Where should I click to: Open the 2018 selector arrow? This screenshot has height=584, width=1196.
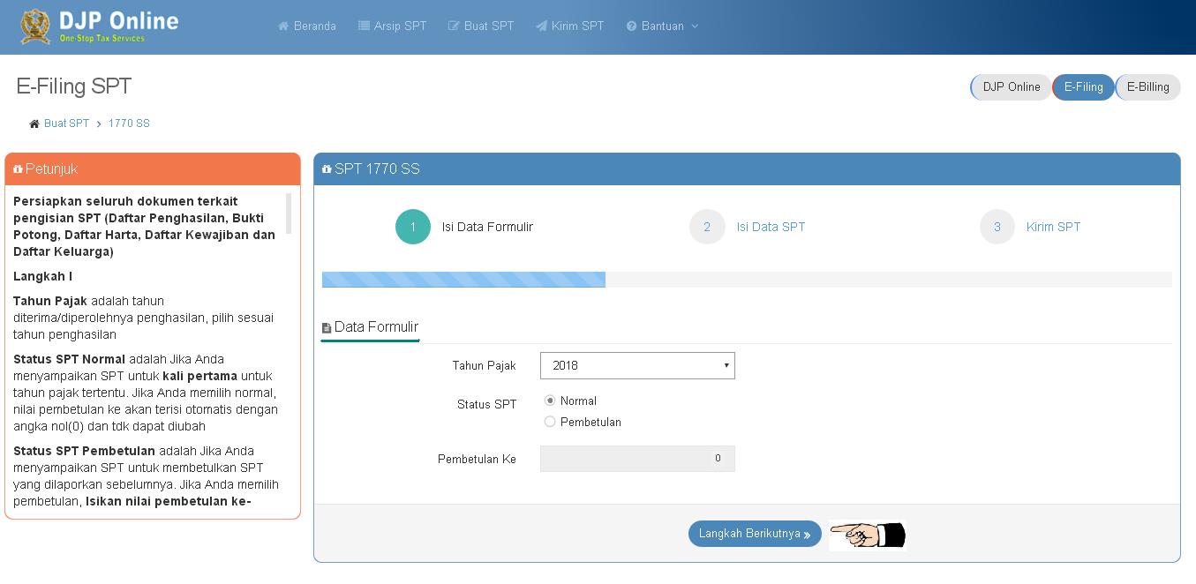coord(726,365)
